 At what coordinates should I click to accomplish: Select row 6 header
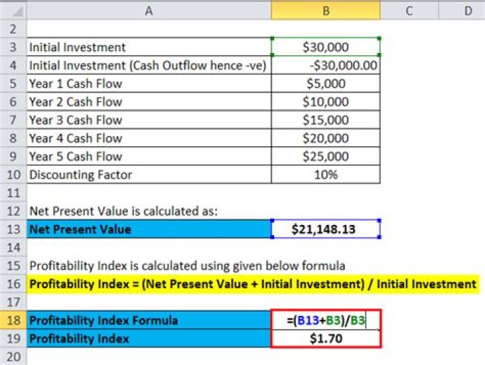13,102
